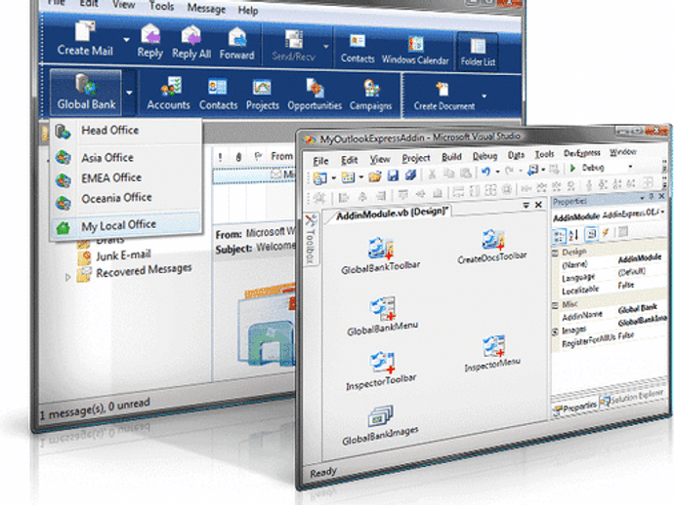Expand the Recovered Messages tree node
Viewport: 674px width, 505px height.
point(67,277)
